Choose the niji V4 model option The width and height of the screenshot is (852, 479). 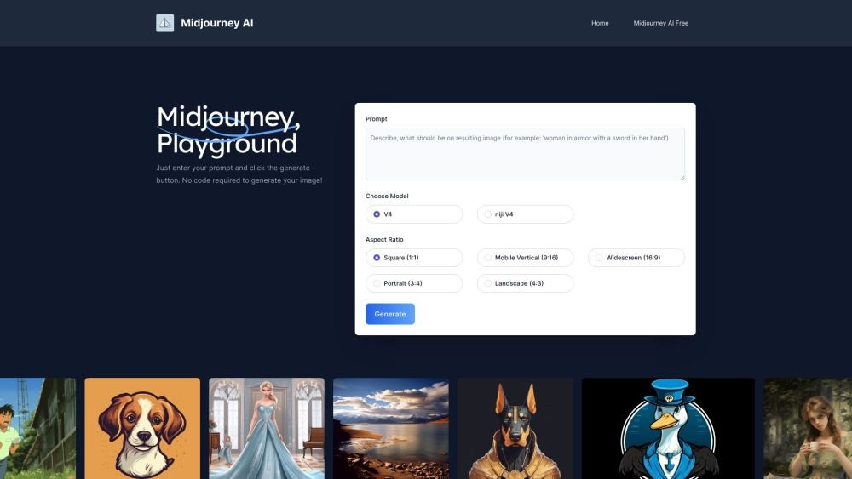pos(525,214)
